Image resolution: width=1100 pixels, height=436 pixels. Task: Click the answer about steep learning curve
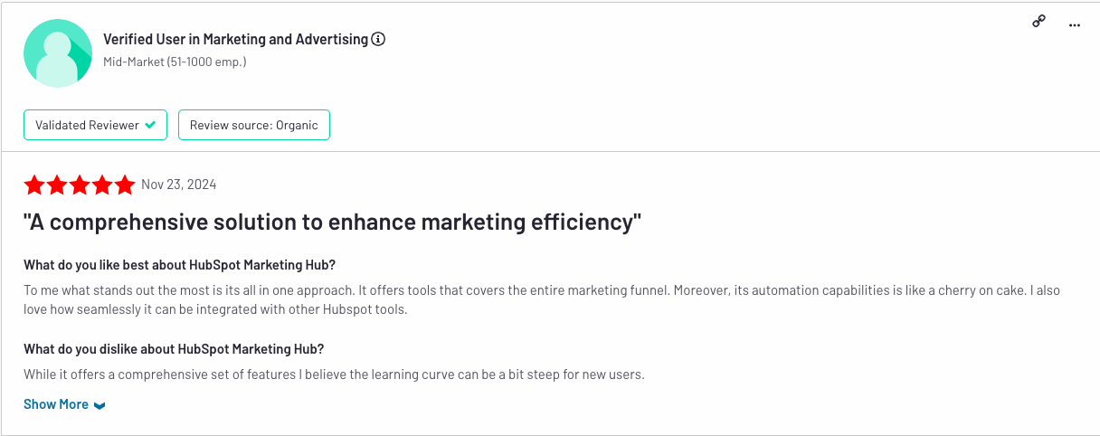pyautogui.click(x=334, y=374)
